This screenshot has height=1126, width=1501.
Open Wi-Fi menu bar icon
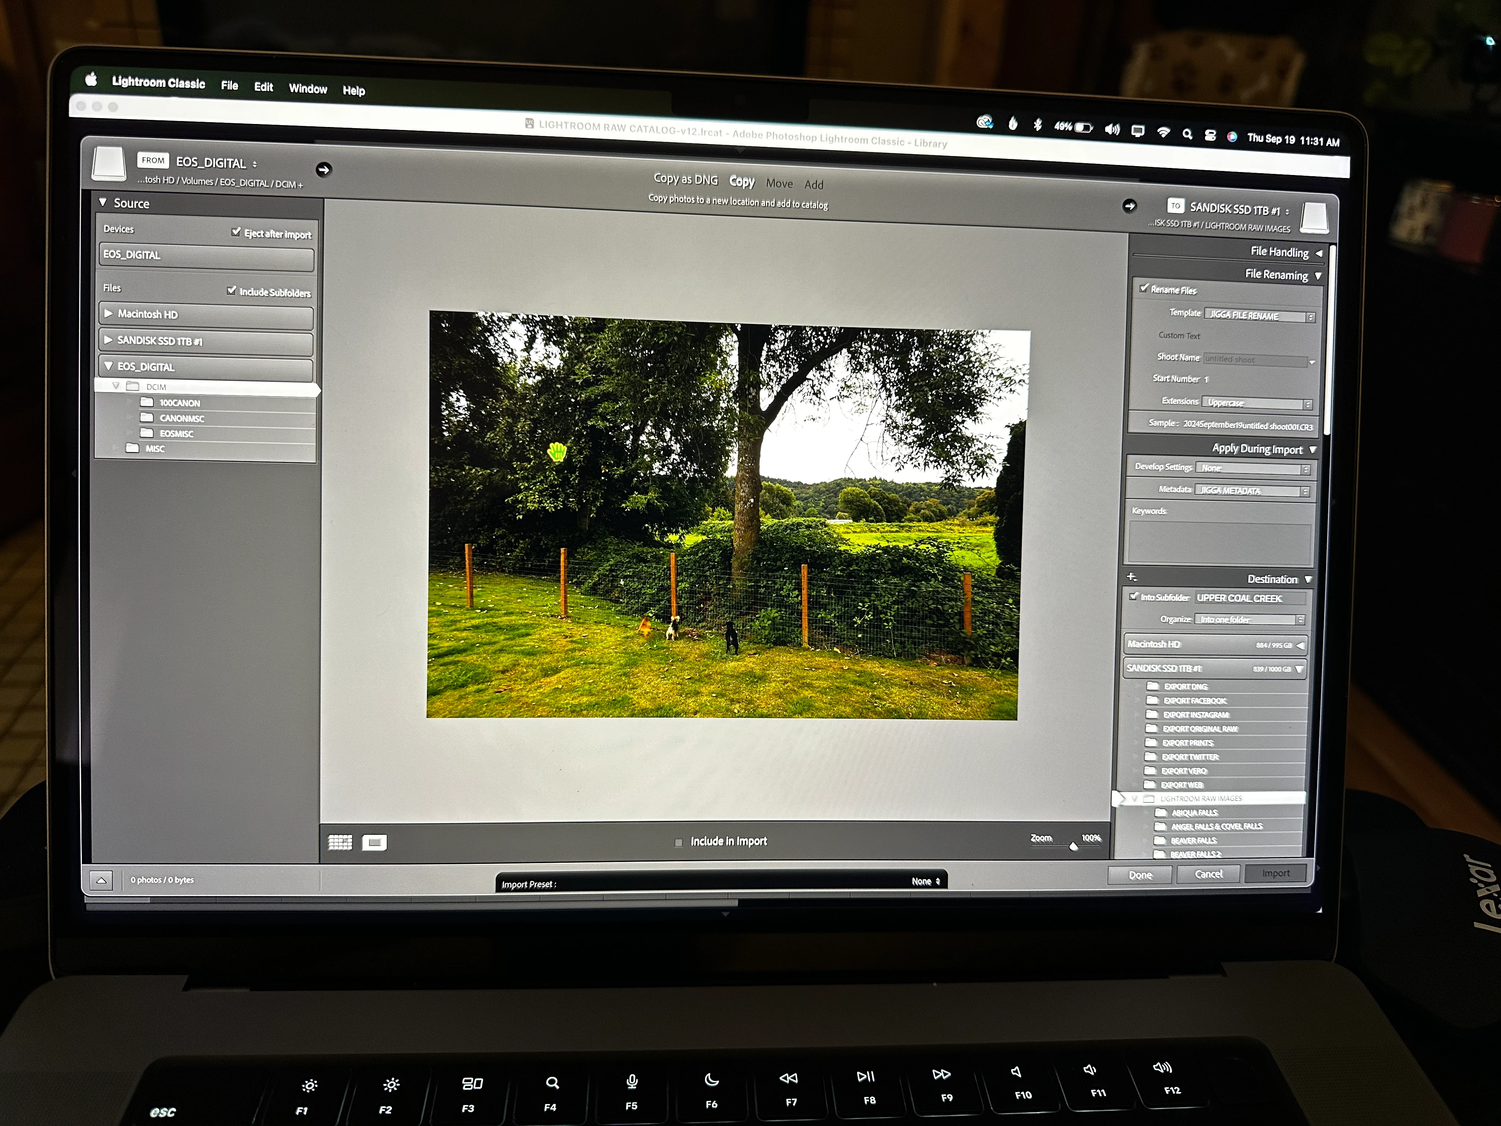coord(1163,132)
